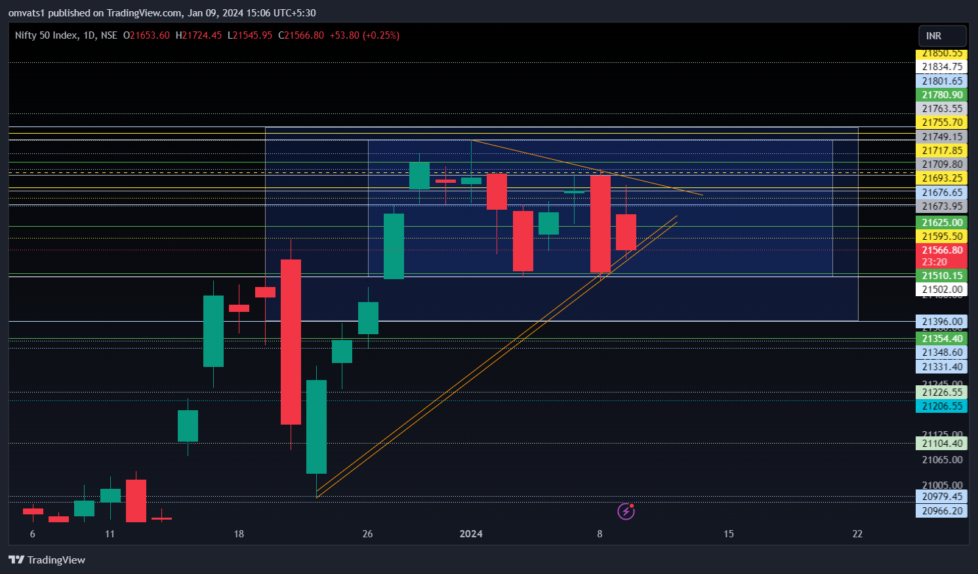The height and width of the screenshot is (574, 978).
Task: Select the 21801.65 price label
Action: (942, 81)
